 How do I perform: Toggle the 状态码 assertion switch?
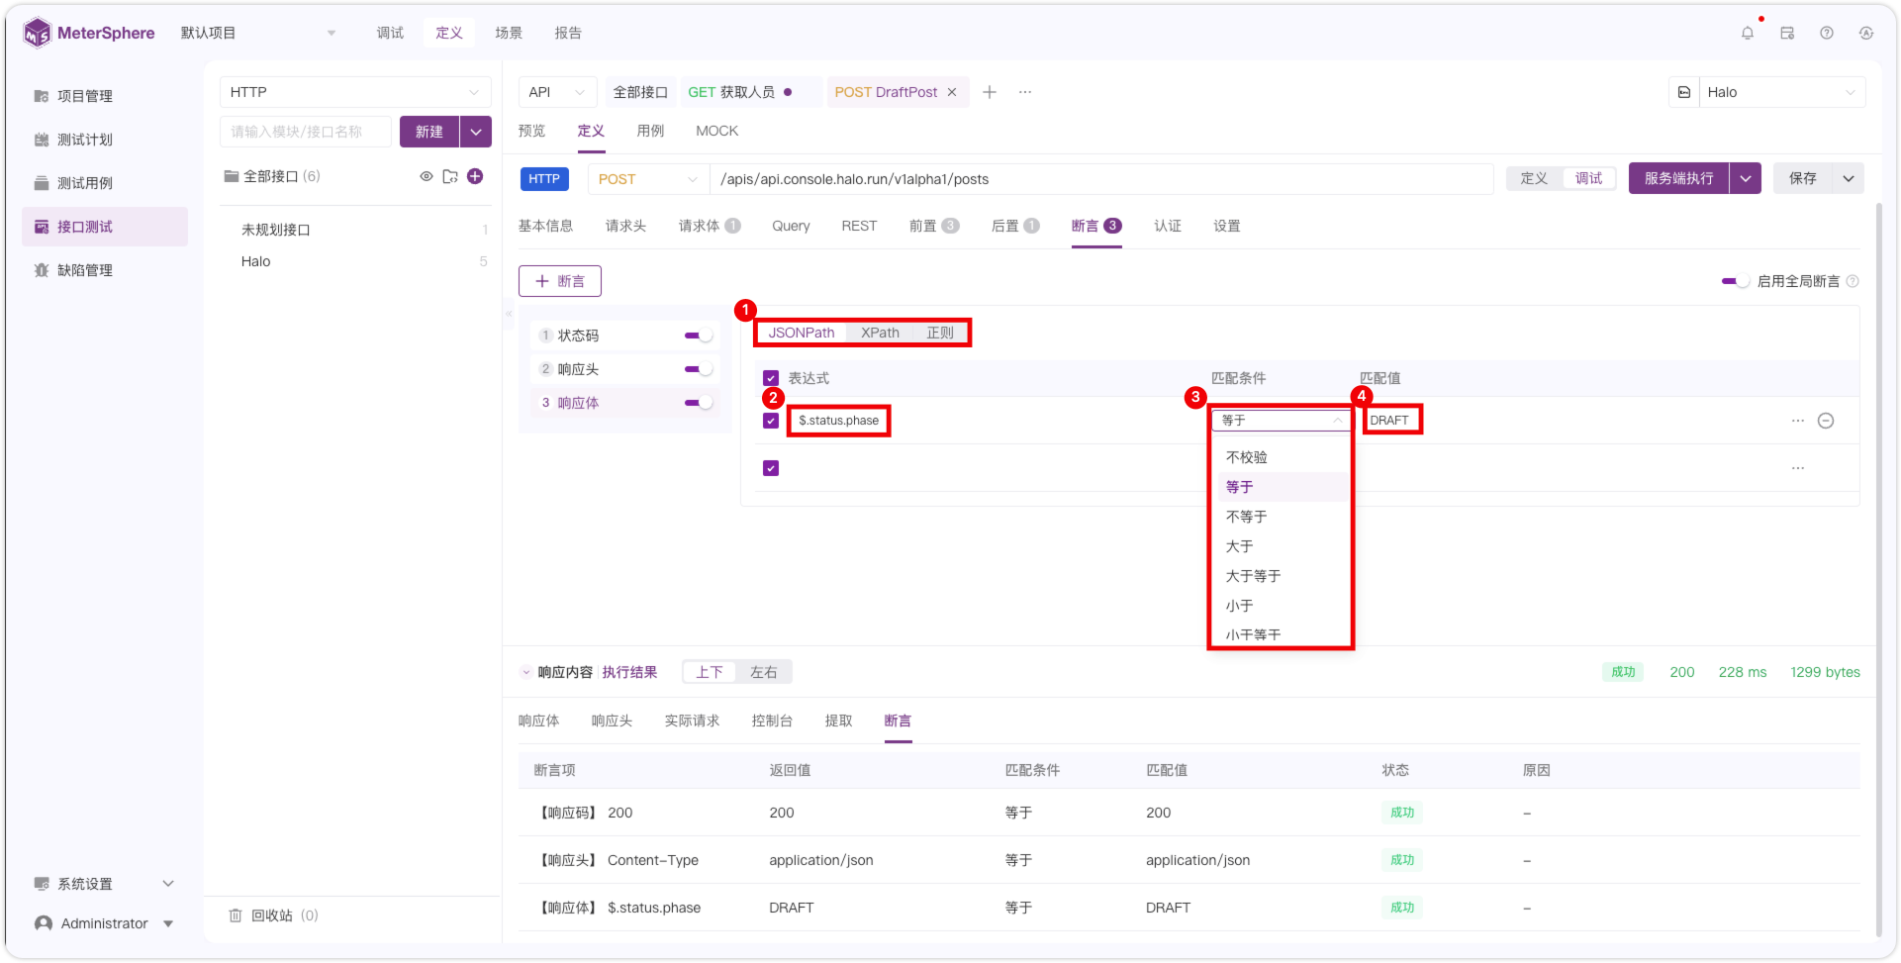point(699,336)
